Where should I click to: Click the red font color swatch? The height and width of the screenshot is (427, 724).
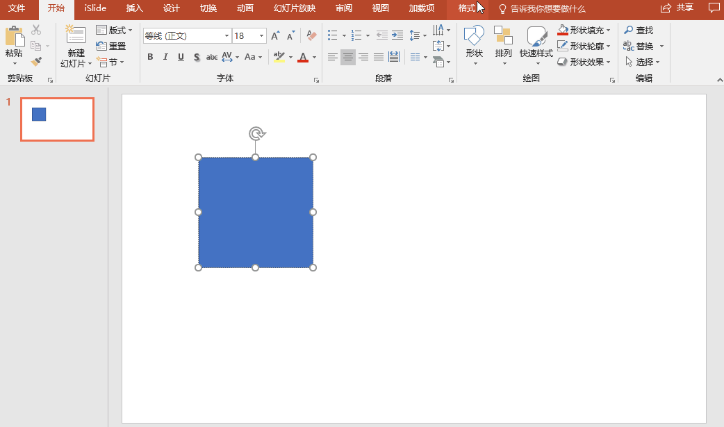(x=303, y=57)
